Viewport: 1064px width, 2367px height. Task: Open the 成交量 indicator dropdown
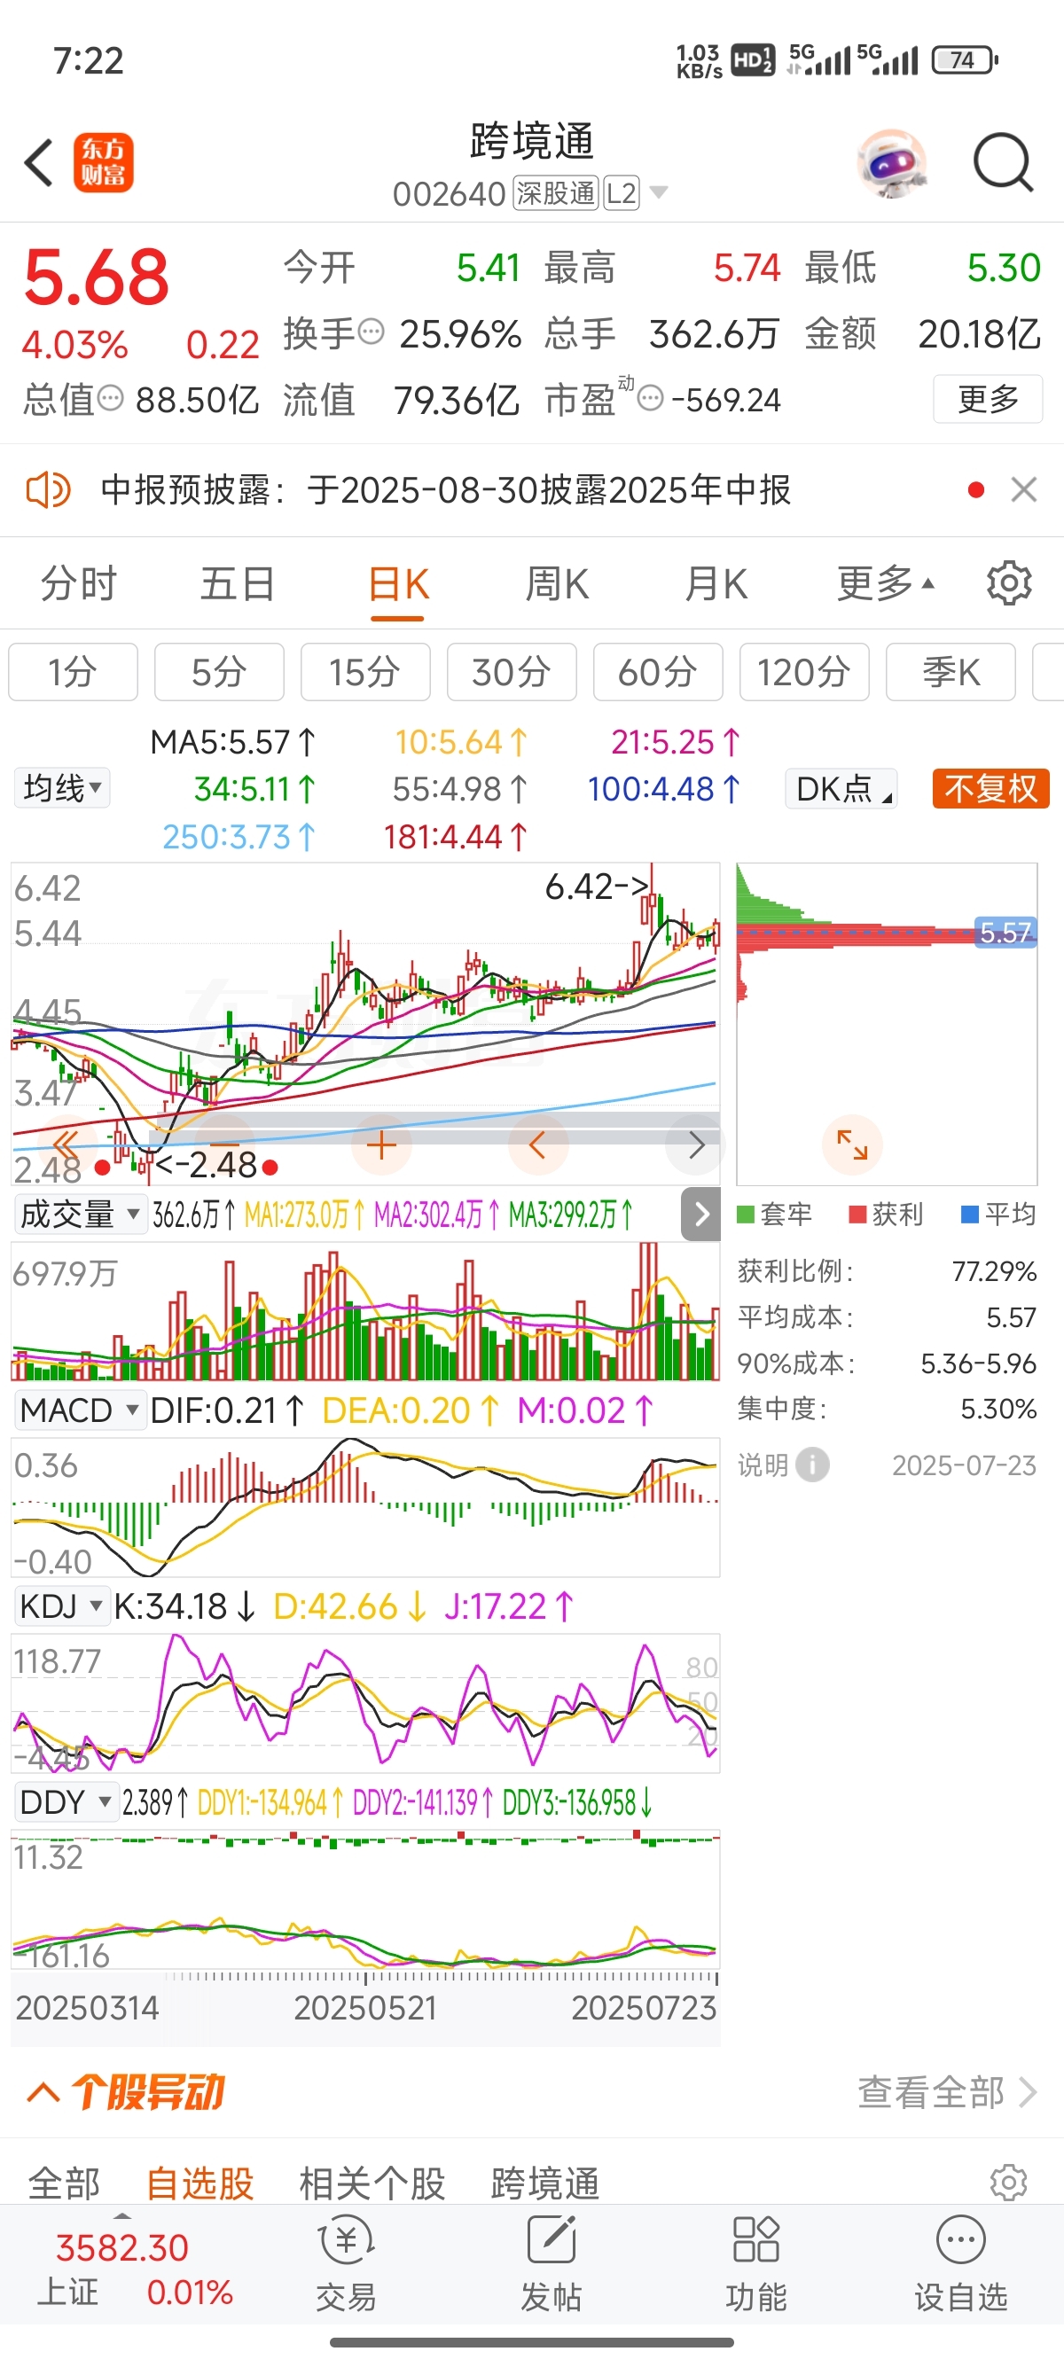(80, 1214)
